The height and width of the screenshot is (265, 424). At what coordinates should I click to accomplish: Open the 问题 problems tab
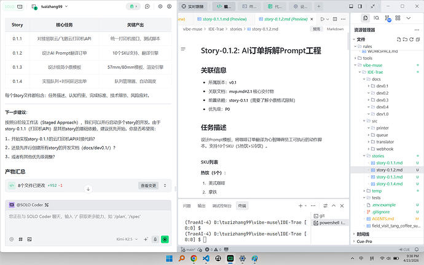[187, 206]
